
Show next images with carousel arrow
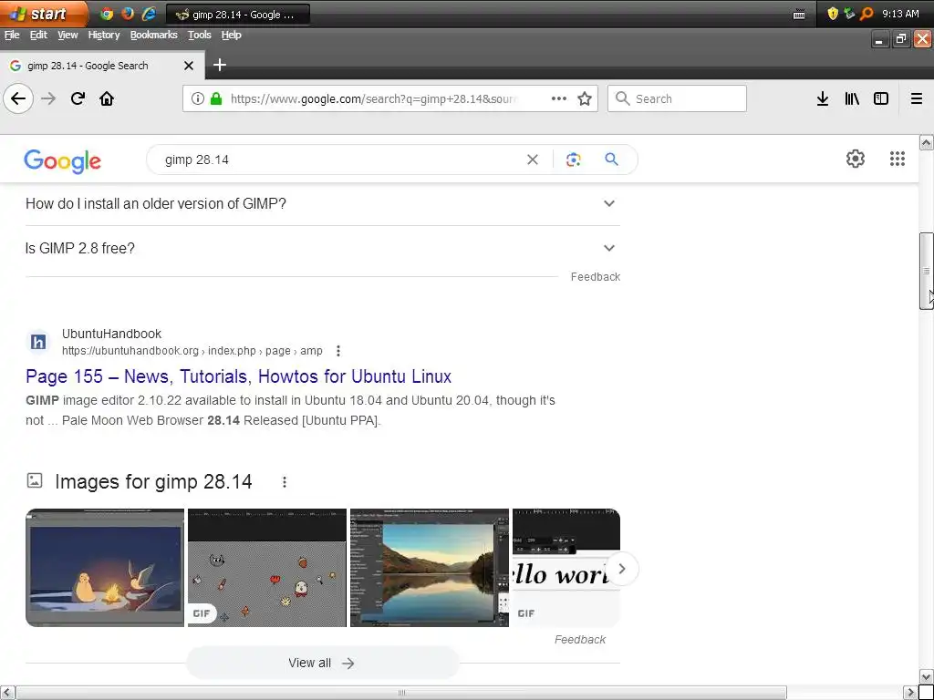click(622, 569)
